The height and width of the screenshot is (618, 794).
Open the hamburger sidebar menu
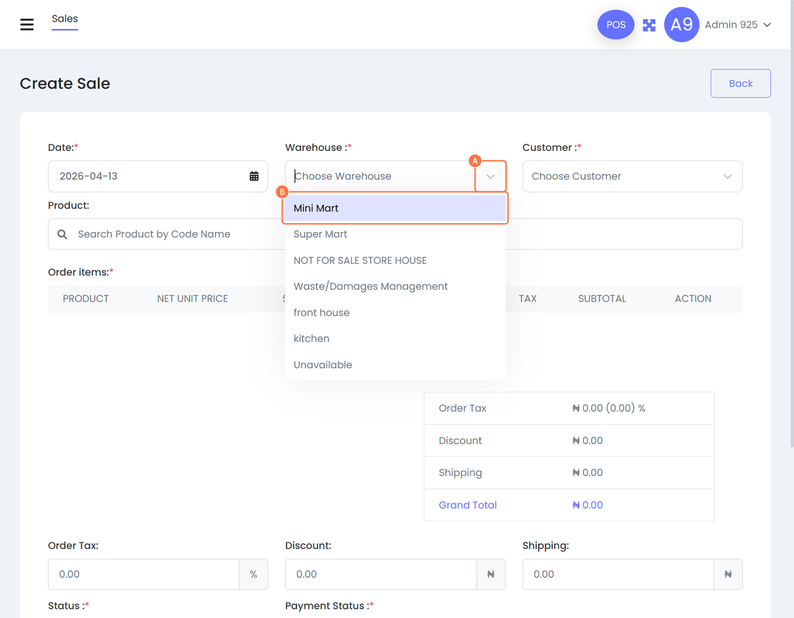click(27, 24)
